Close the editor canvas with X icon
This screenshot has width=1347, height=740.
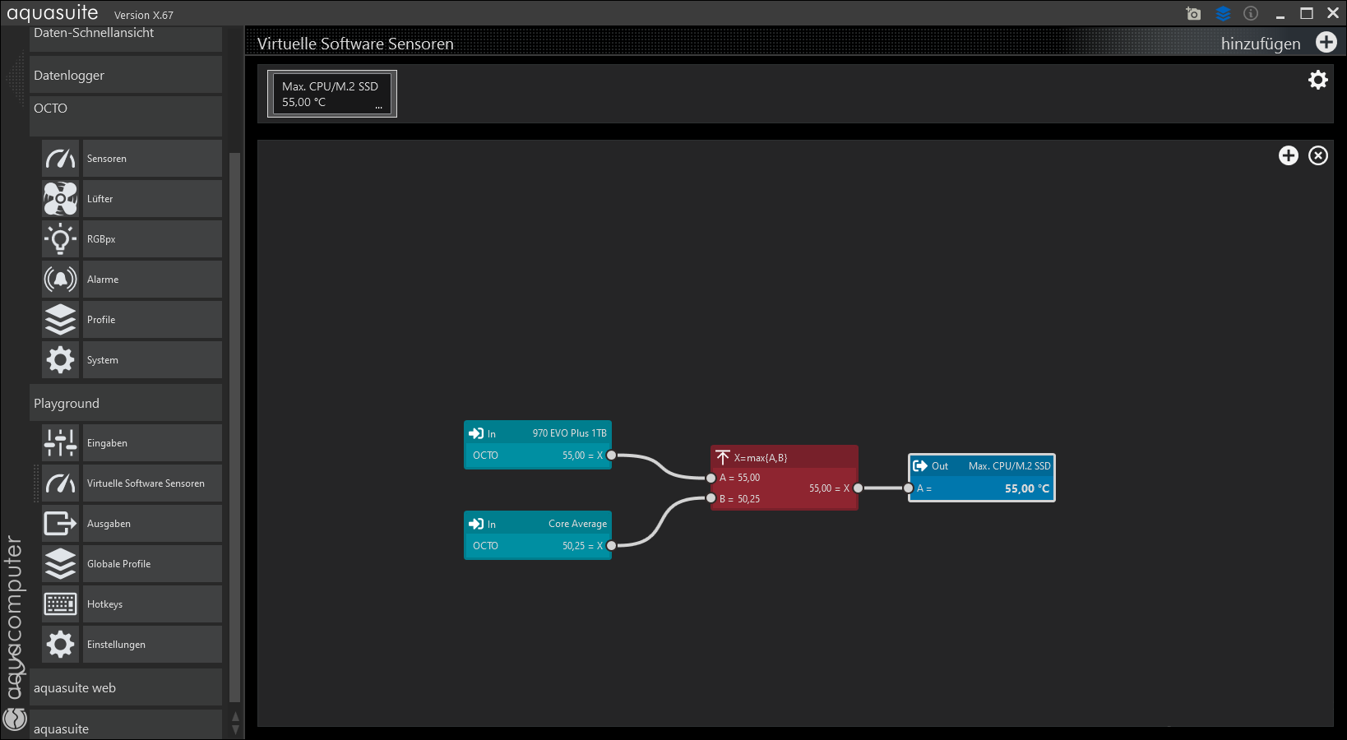pos(1317,155)
